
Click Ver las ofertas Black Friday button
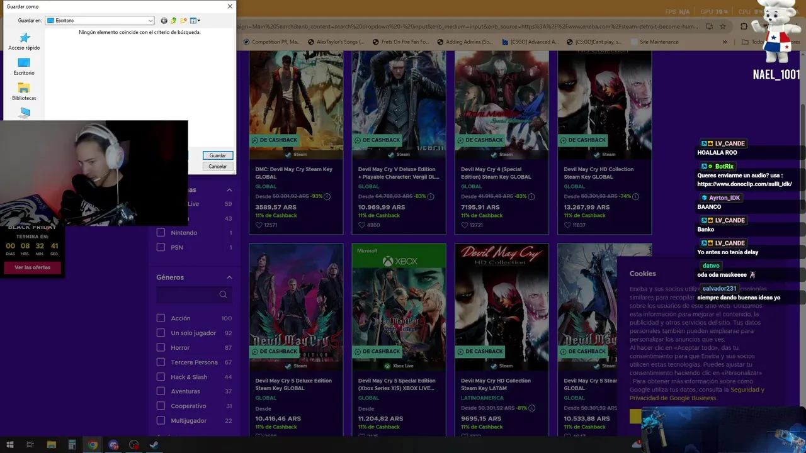point(32,267)
